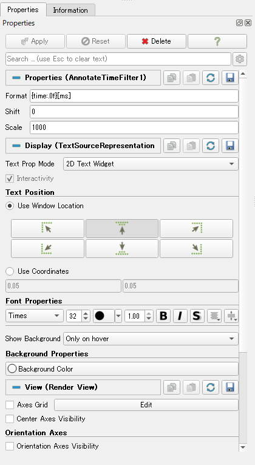This screenshot has width=255, height=465.
Task: Enable the Axes Grid checkbox
Action: tap(10, 405)
